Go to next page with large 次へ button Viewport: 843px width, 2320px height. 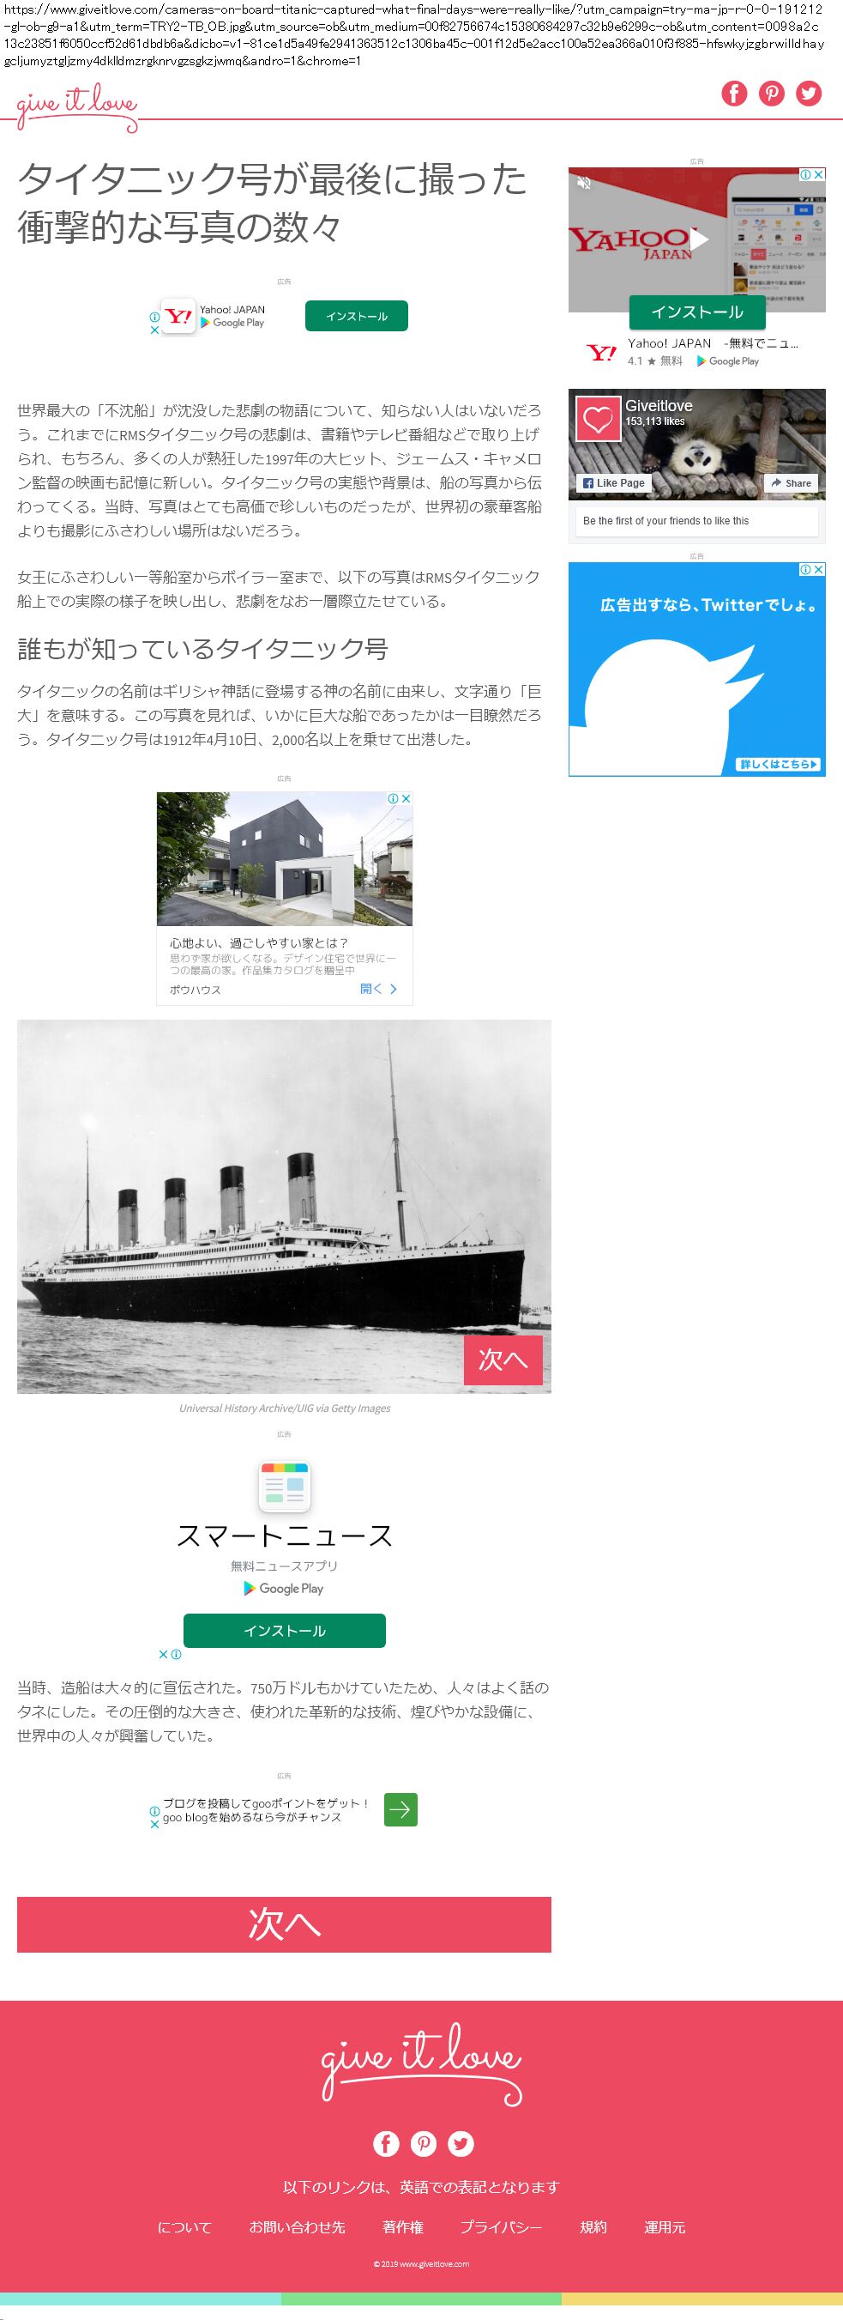(285, 1924)
